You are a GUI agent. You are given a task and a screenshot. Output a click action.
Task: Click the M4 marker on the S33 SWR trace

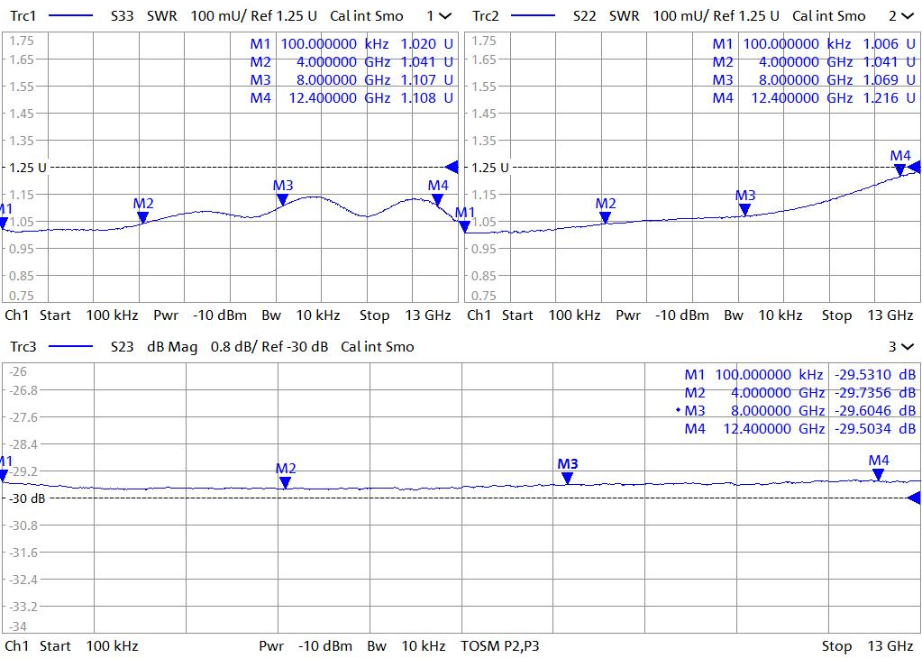point(437,199)
